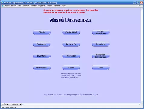This screenshot has width=144, height=109.
Task: Click the application icon in title bar
Action: [x=2, y=2]
